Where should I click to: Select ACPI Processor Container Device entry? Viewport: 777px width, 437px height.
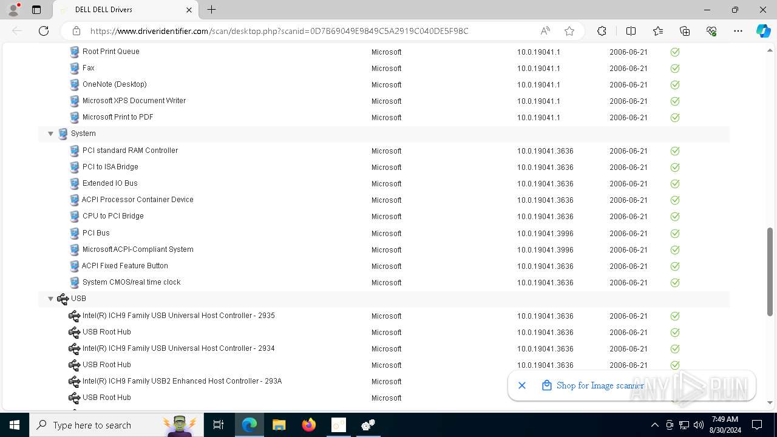click(x=138, y=200)
